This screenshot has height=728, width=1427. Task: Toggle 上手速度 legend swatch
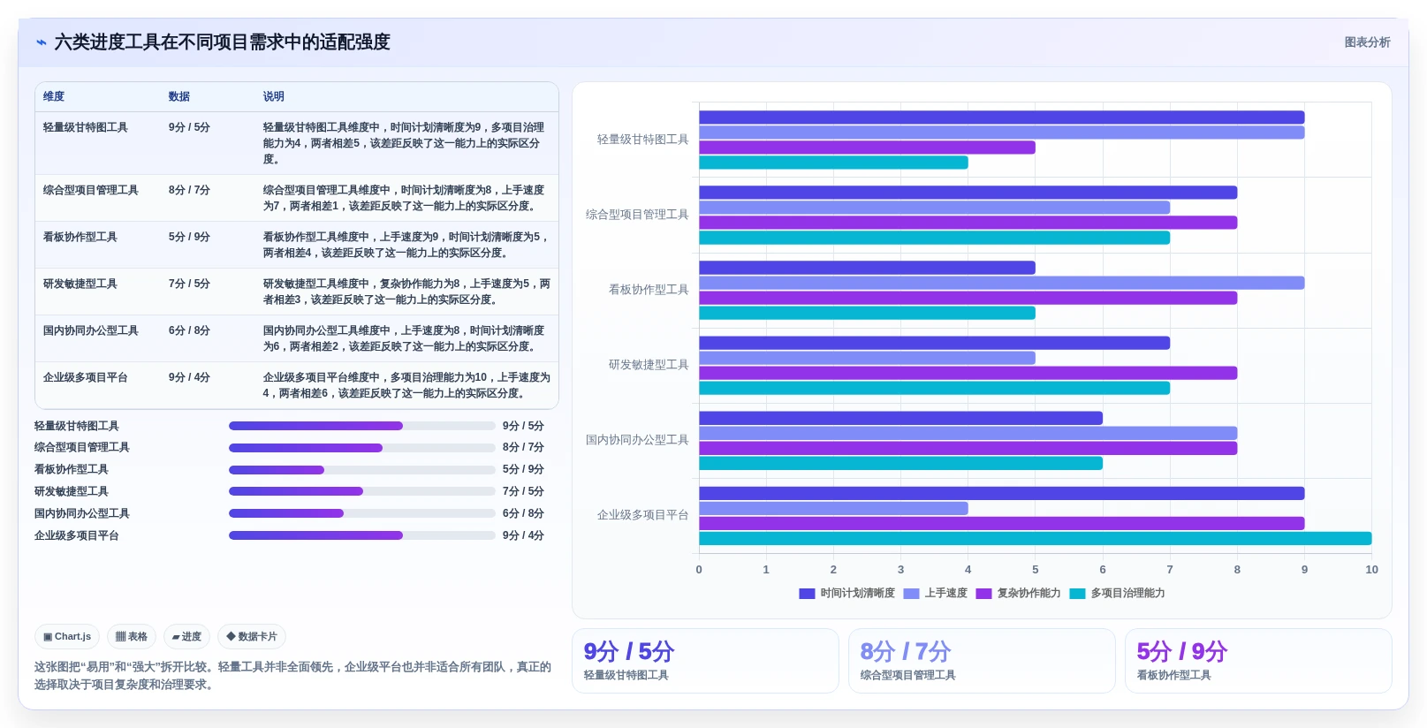click(912, 594)
